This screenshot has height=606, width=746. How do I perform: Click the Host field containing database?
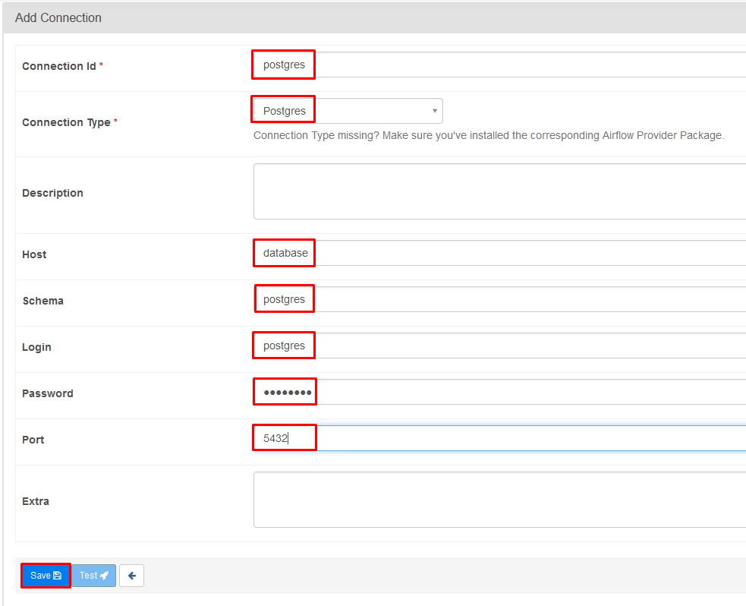point(284,252)
